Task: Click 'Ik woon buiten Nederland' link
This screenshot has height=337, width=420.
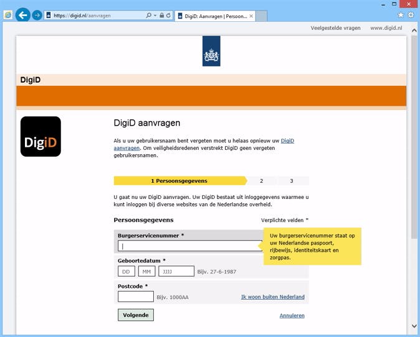Action: [x=273, y=297]
